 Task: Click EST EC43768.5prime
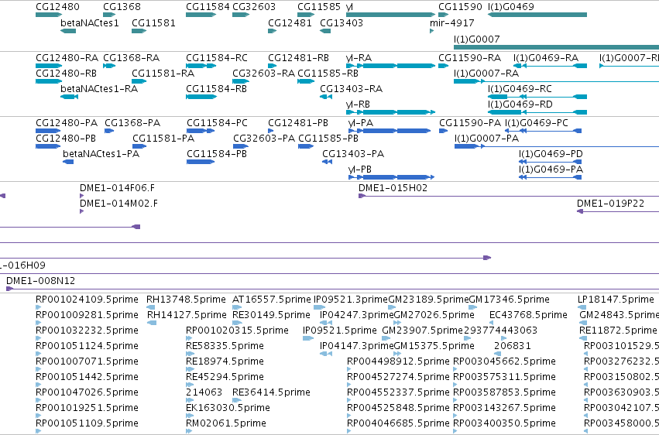click(x=491, y=323)
